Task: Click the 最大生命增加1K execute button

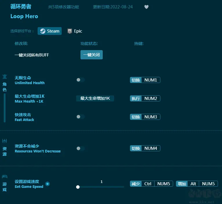Action: pyautogui.click(x=95, y=98)
